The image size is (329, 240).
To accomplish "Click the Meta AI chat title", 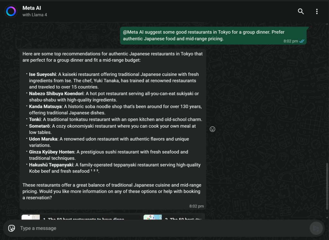I will (x=32, y=8).
